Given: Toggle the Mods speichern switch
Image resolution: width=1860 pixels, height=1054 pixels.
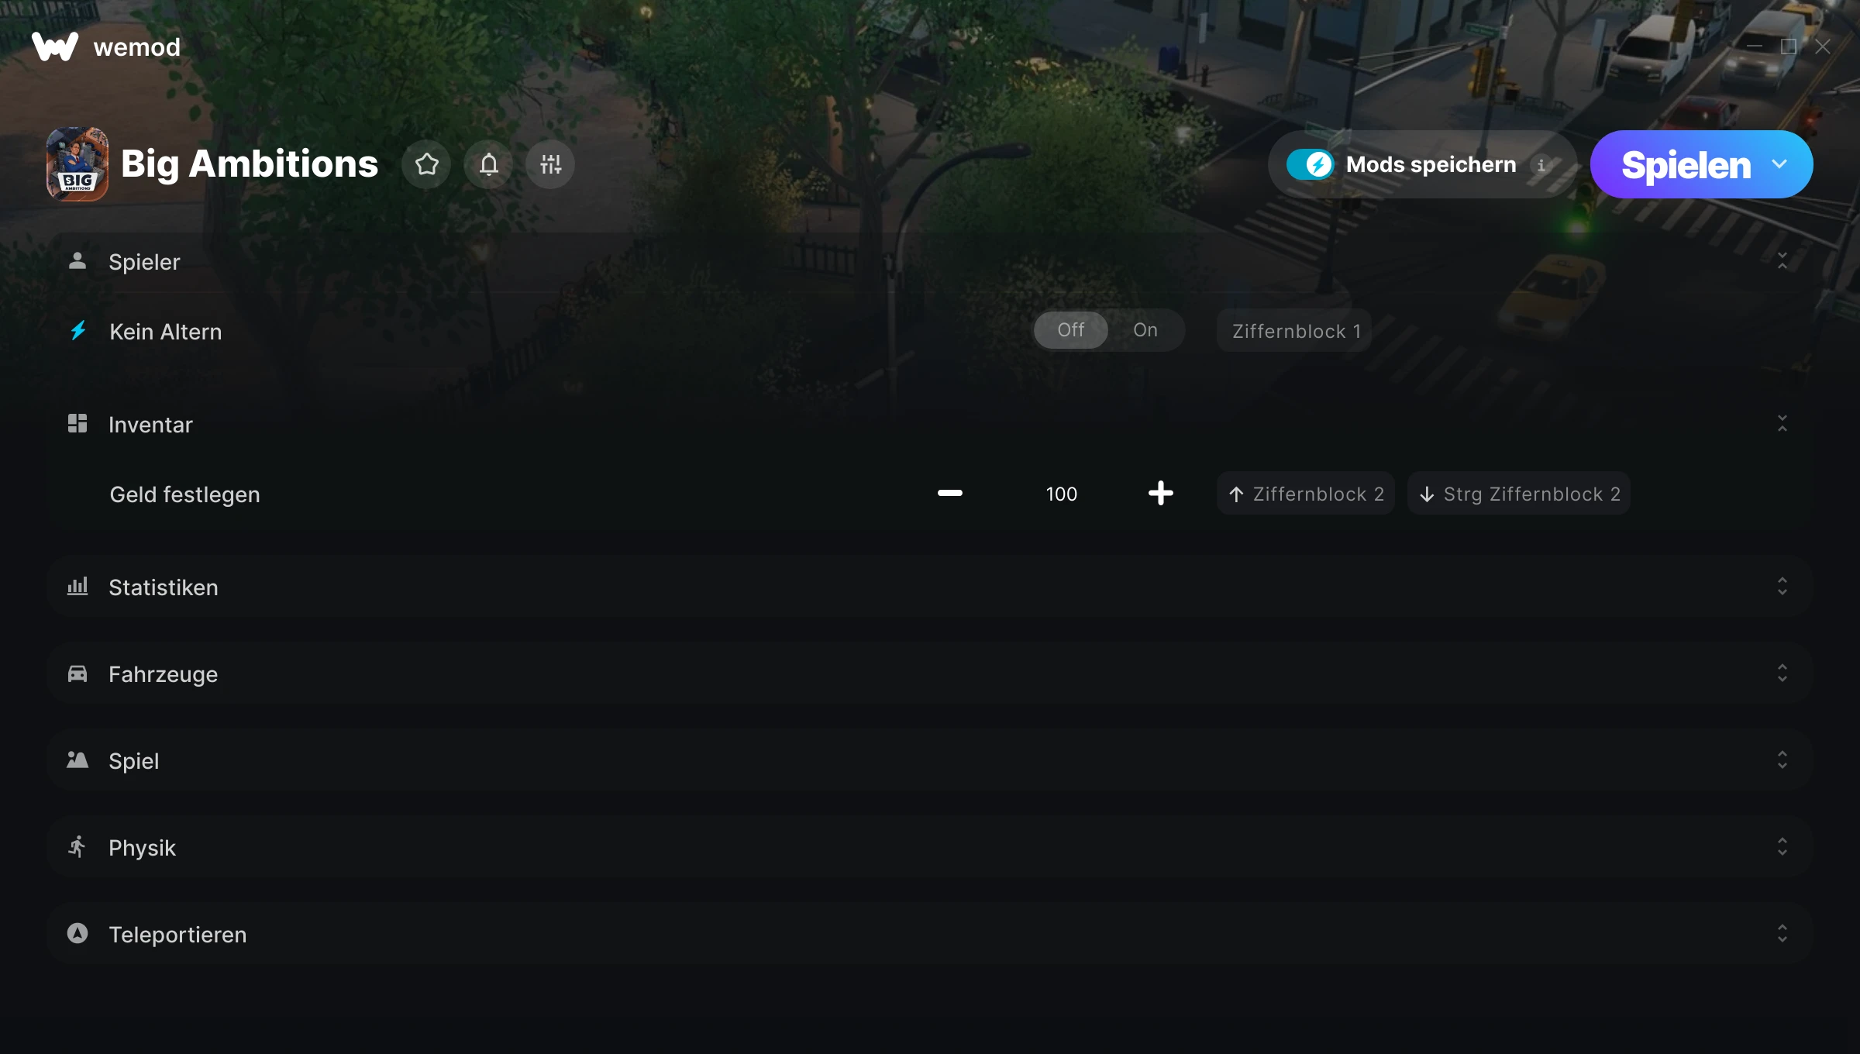Looking at the screenshot, I should [1310, 164].
